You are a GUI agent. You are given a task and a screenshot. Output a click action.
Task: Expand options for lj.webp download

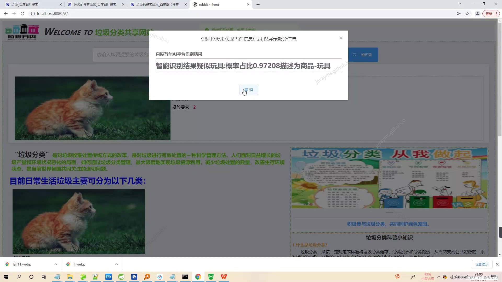[117, 264]
